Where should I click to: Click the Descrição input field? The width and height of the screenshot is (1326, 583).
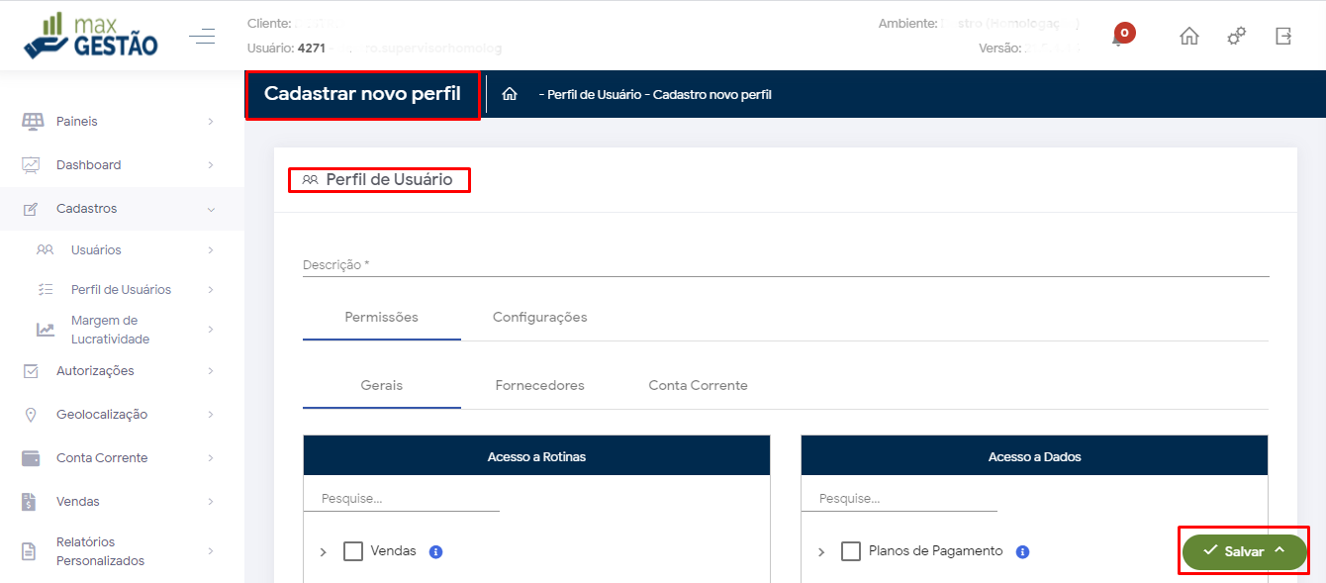point(785,265)
